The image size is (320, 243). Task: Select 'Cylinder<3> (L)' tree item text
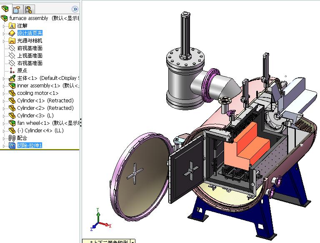click(x=35, y=116)
